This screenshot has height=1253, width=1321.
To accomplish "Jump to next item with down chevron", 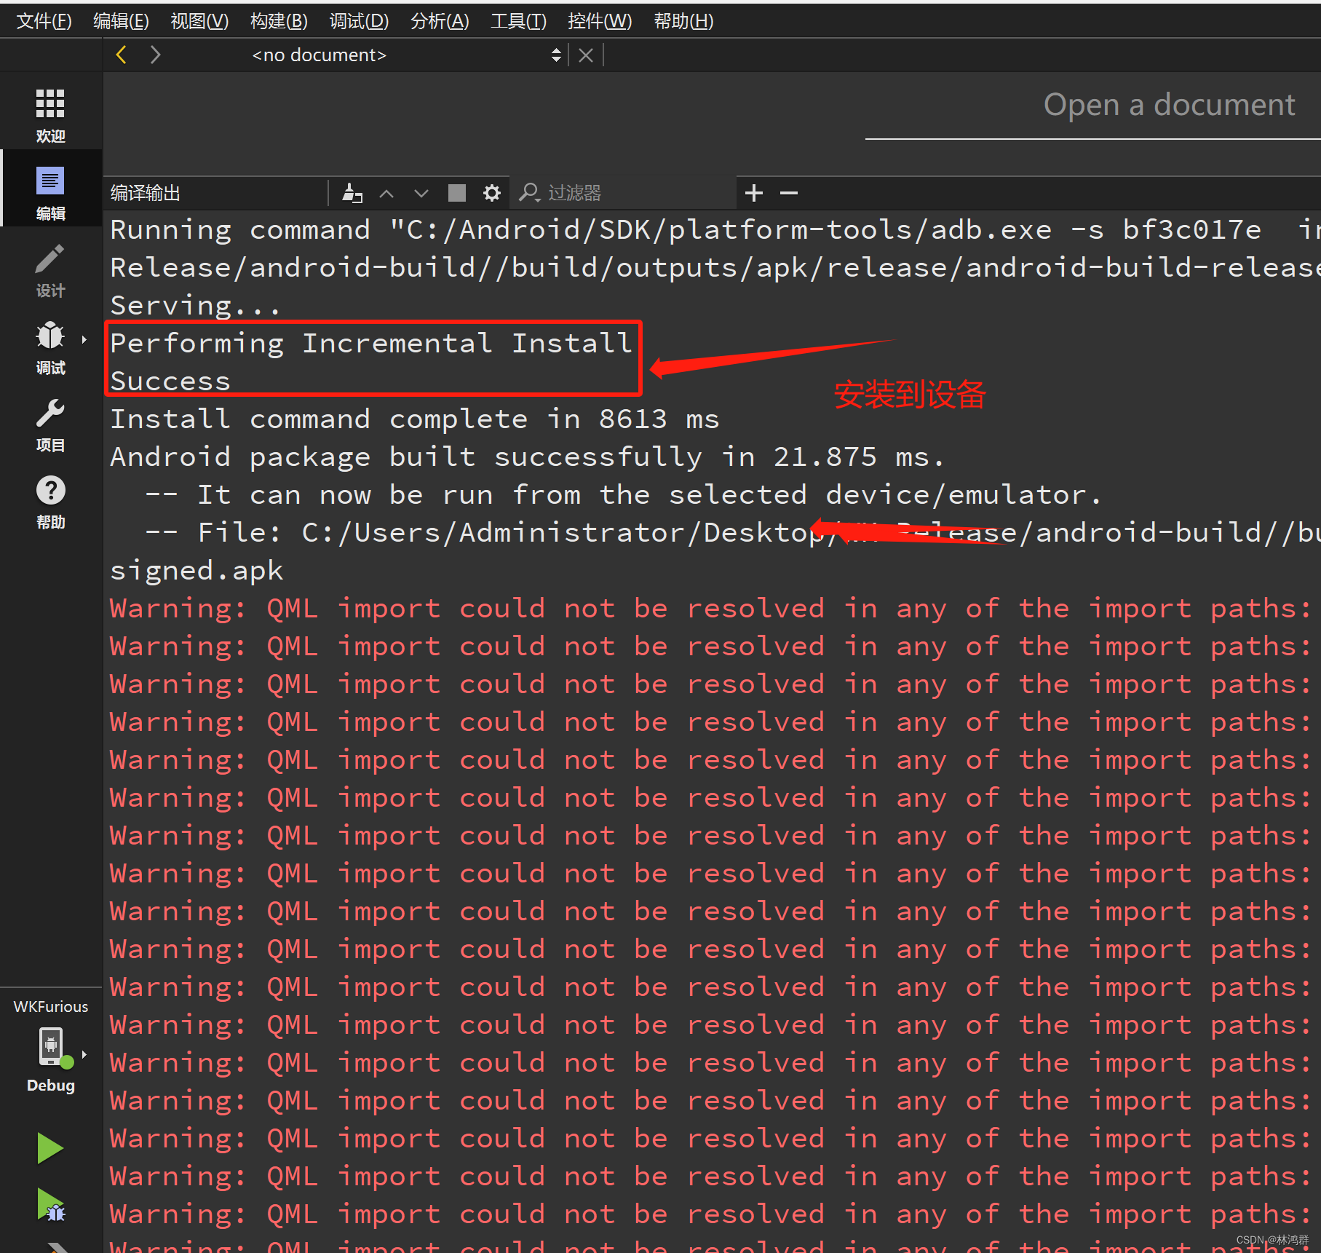I will pos(421,193).
